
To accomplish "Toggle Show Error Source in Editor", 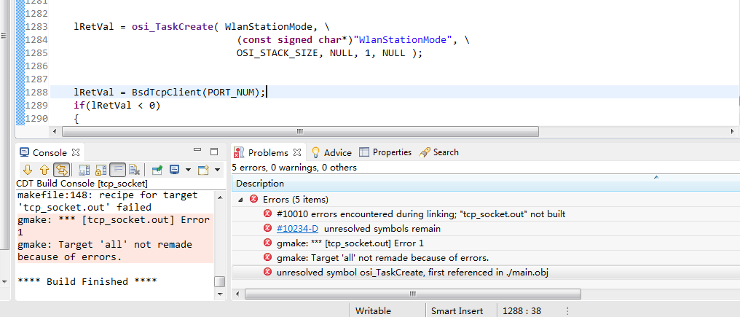I will click(61, 170).
